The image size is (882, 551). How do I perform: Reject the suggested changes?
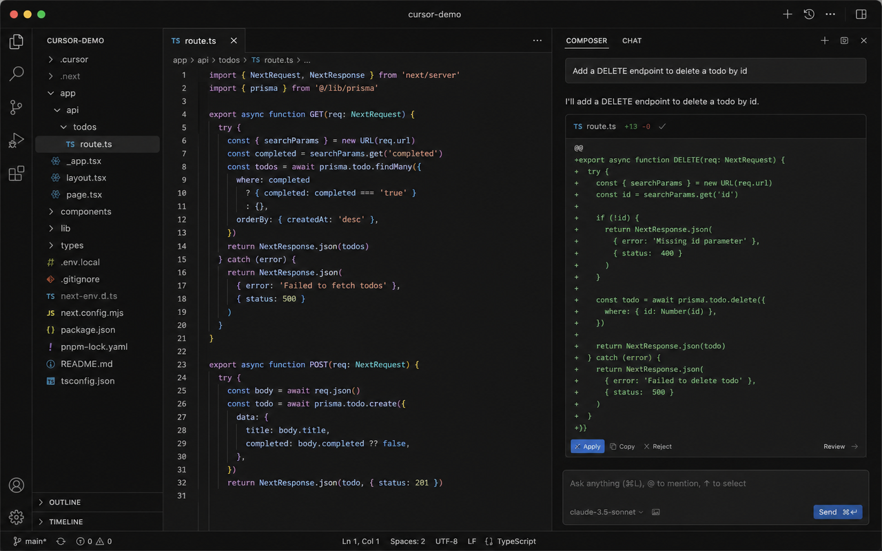click(x=657, y=446)
